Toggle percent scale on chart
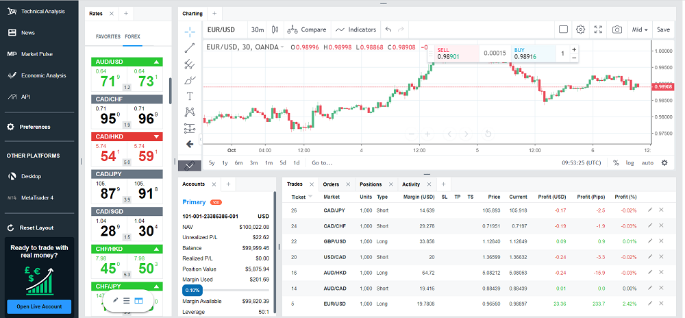The height and width of the screenshot is (318, 685). point(616,162)
